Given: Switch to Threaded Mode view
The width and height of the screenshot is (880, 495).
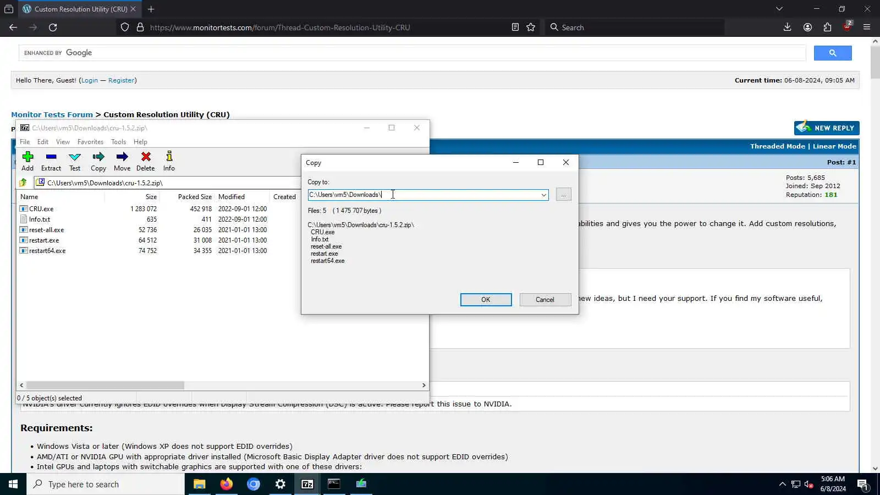Looking at the screenshot, I should (777, 146).
